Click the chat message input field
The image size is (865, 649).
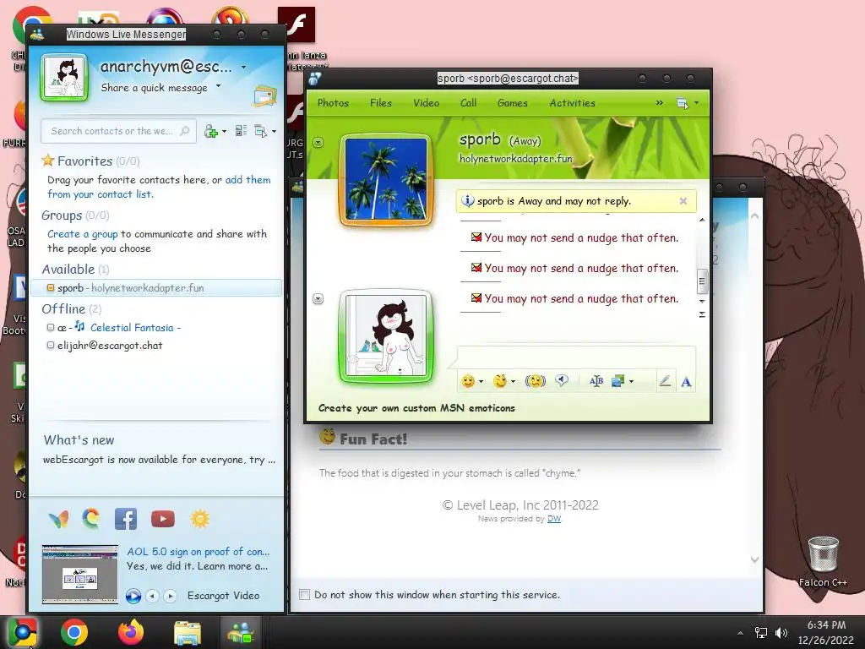pos(576,357)
